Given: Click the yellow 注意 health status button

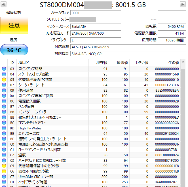Looking at the screenshot, I should click(x=14, y=25).
